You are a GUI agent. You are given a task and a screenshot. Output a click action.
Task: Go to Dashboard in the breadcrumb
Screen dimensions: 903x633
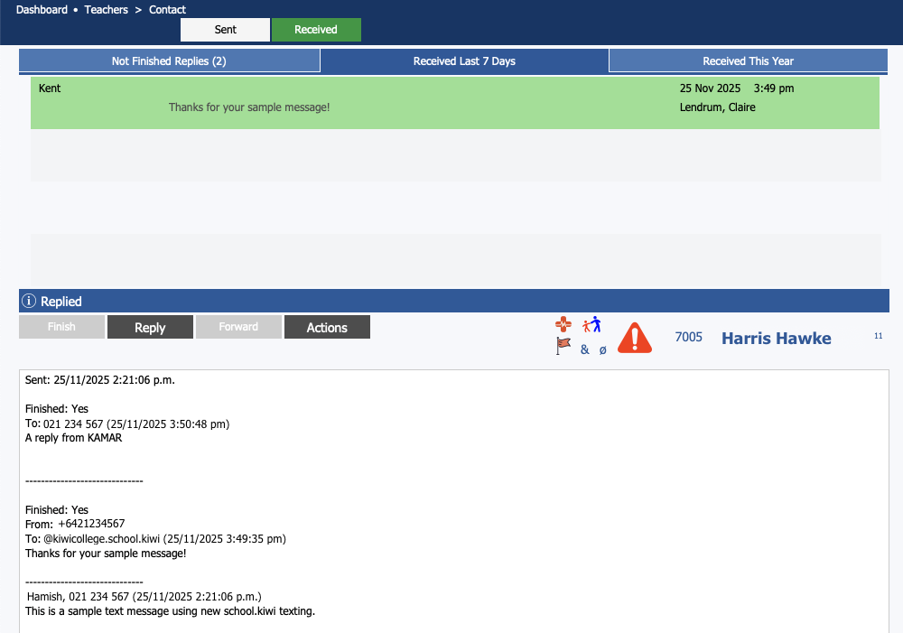pos(42,10)
